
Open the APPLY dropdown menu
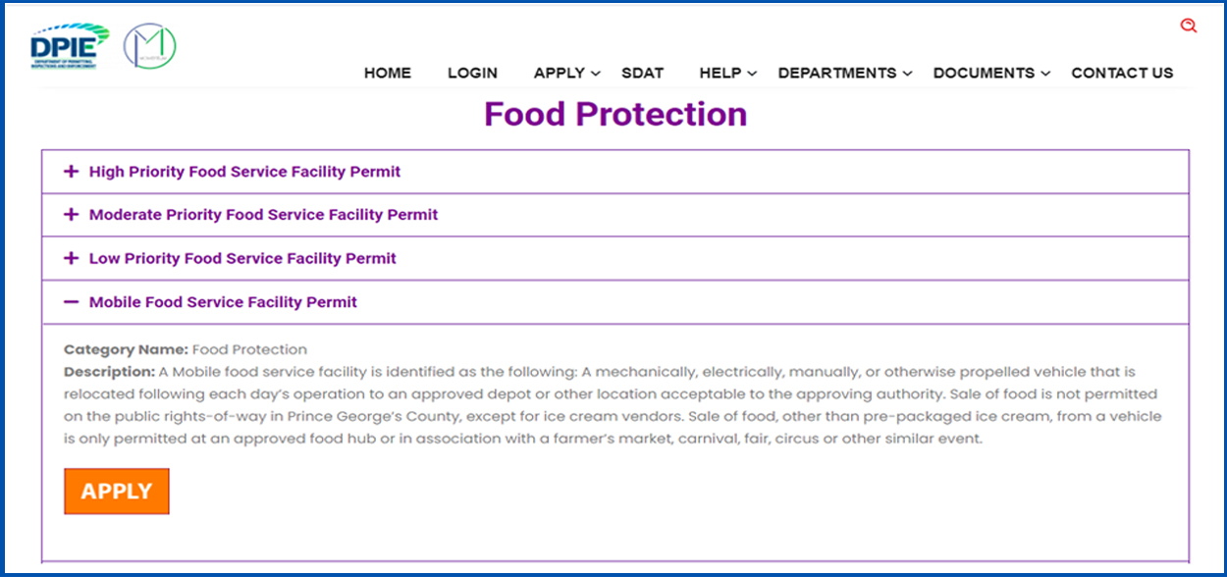[x=566, y=73]
